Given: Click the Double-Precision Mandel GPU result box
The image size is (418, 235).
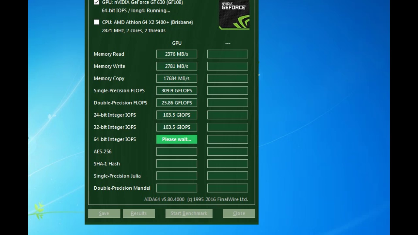Looking at the screenshot, I should coord(177,188).
